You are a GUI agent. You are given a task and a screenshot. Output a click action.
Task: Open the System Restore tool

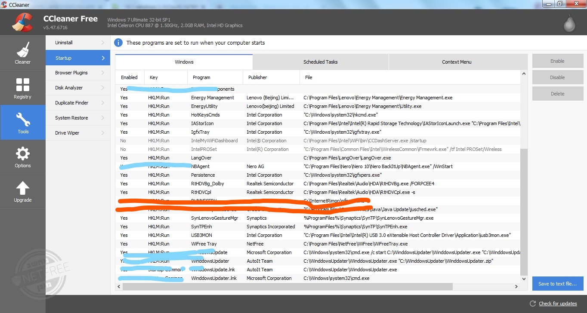[78, 118]
